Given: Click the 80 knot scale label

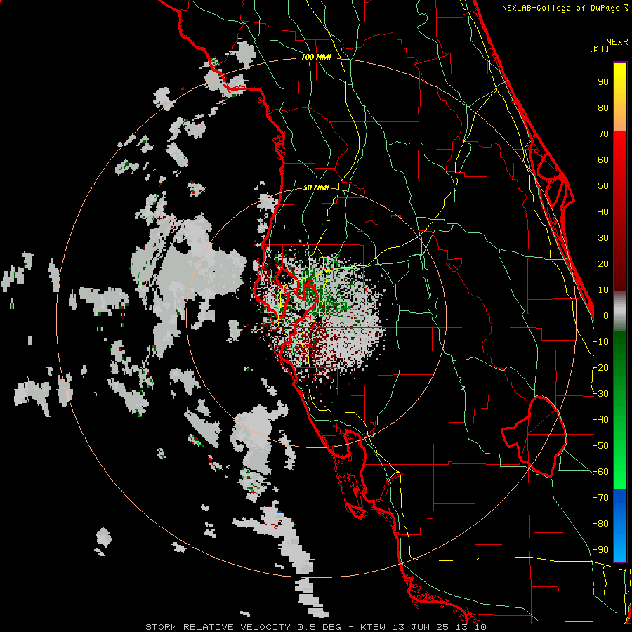Looking at the screenshot, I should pos(603,108).
